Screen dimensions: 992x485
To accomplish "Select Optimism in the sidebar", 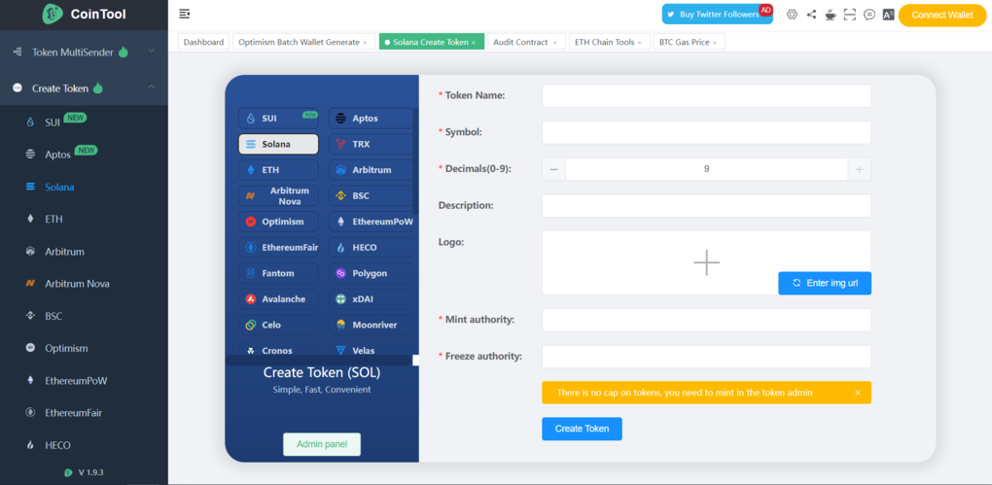I will coord(84,348).
